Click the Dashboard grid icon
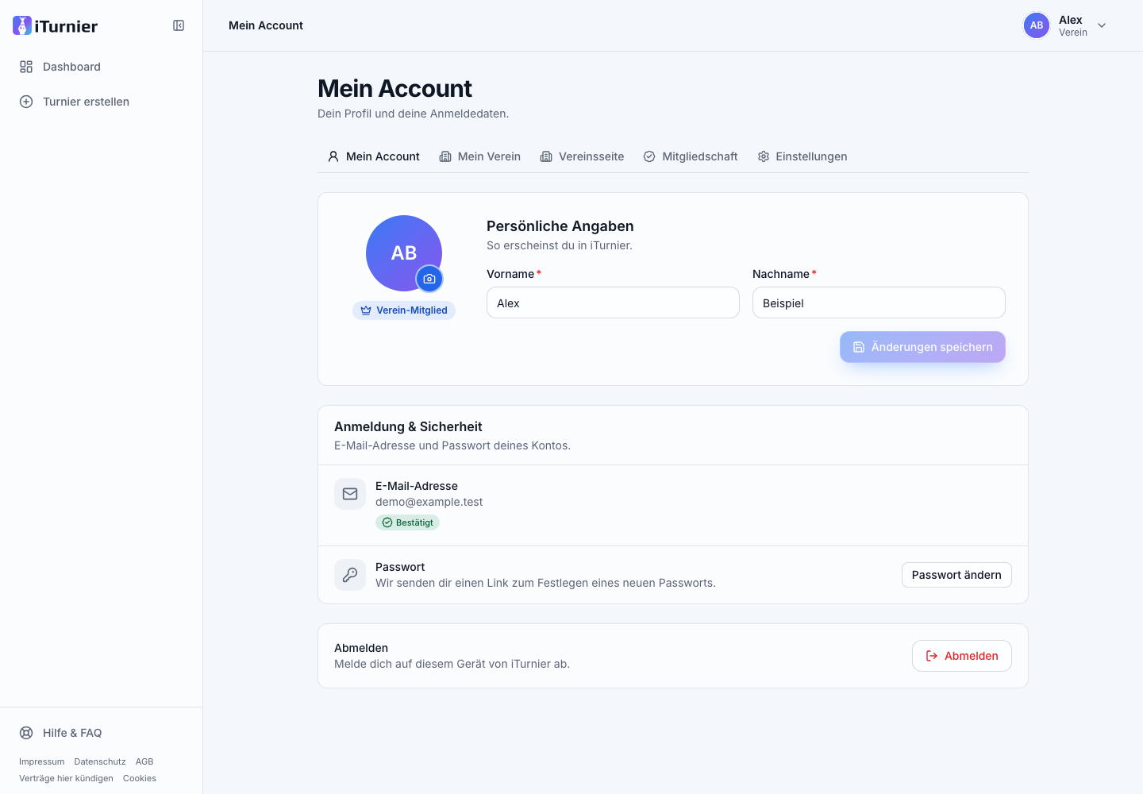The image size is (1143, 794). tap(26, 67)
